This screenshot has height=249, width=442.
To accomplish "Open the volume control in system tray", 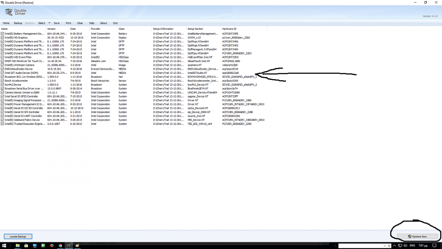I will pyautogui.click(x=405, y=245).
